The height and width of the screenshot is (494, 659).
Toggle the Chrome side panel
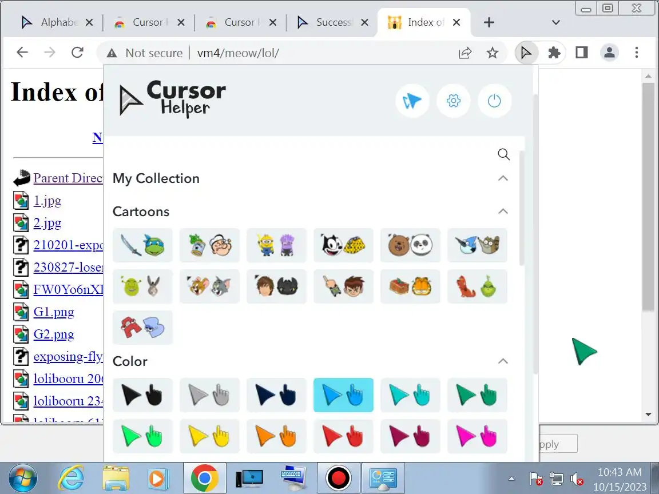pos(582,53)
